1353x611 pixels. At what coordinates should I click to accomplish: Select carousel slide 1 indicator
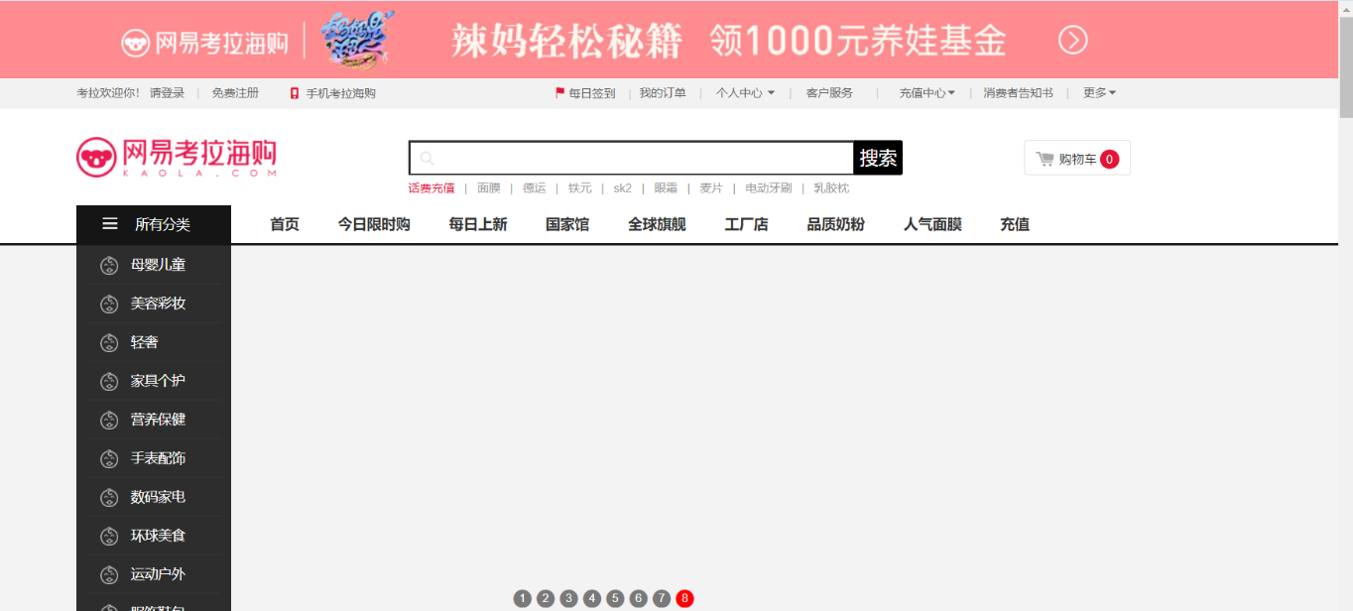[x=523, y=598]
